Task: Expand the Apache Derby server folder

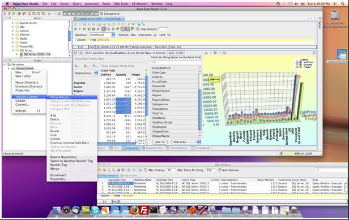Action: click(13, 23)
